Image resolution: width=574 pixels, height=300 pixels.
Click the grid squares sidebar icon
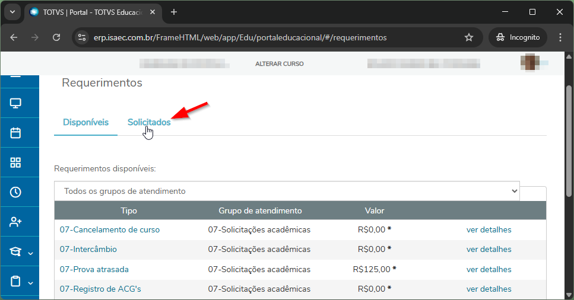[x=15, y=162]
